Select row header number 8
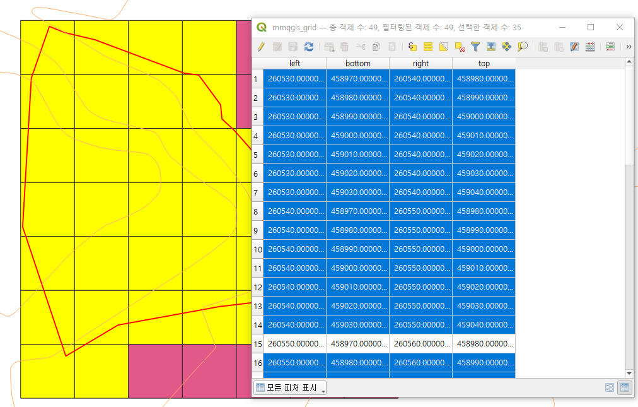638x407 pixels. [x=258, y=211]
